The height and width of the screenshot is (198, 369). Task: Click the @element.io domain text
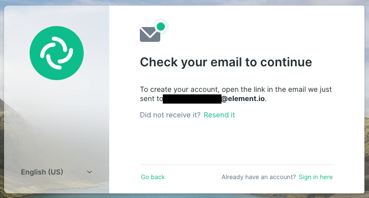243,98
